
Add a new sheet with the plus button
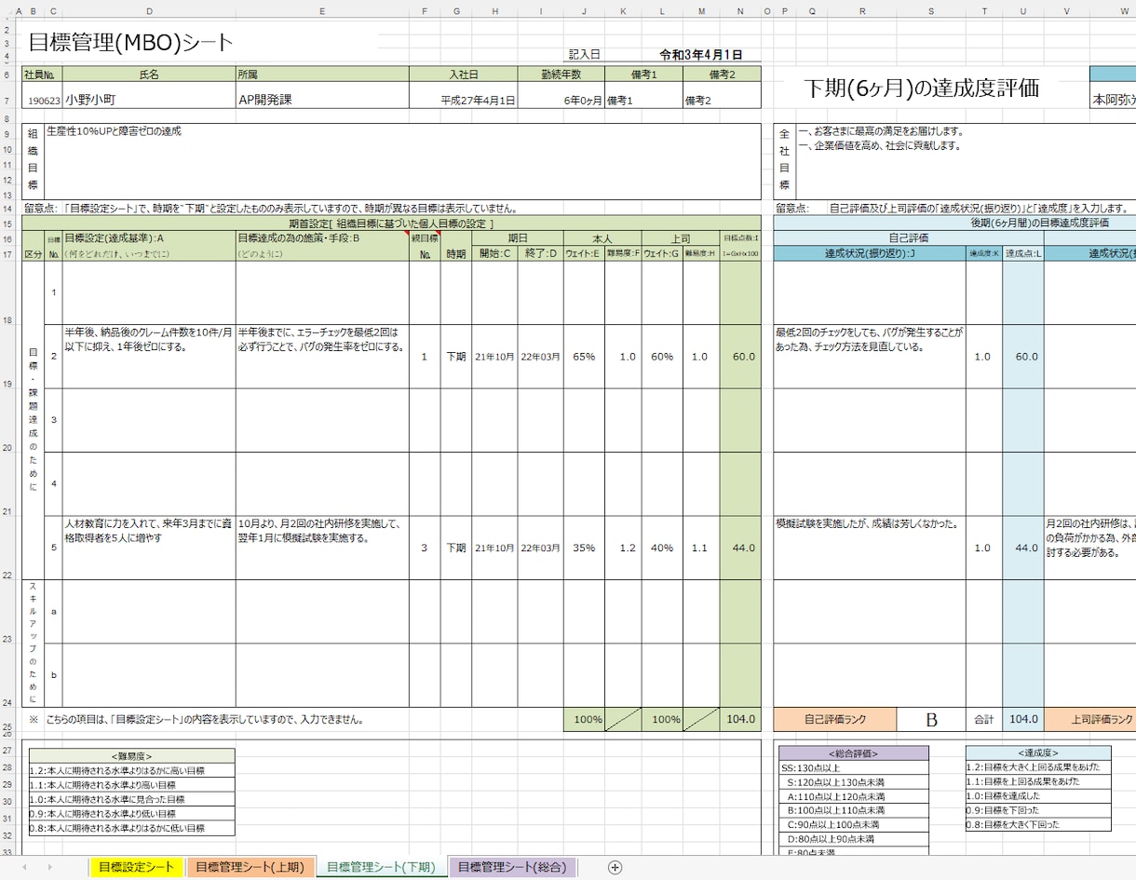[615, 867]
